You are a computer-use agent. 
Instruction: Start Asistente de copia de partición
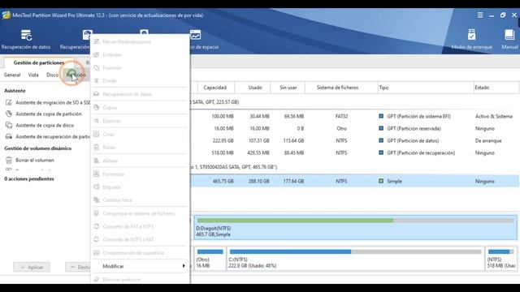point(44,114)
